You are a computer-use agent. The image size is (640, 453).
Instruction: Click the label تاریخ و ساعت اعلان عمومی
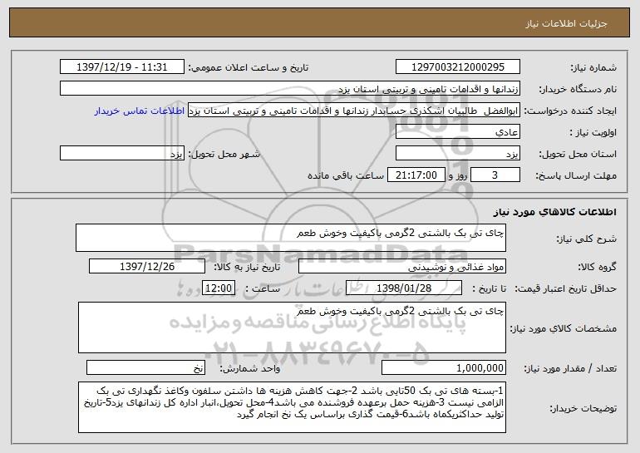[249, 68]
